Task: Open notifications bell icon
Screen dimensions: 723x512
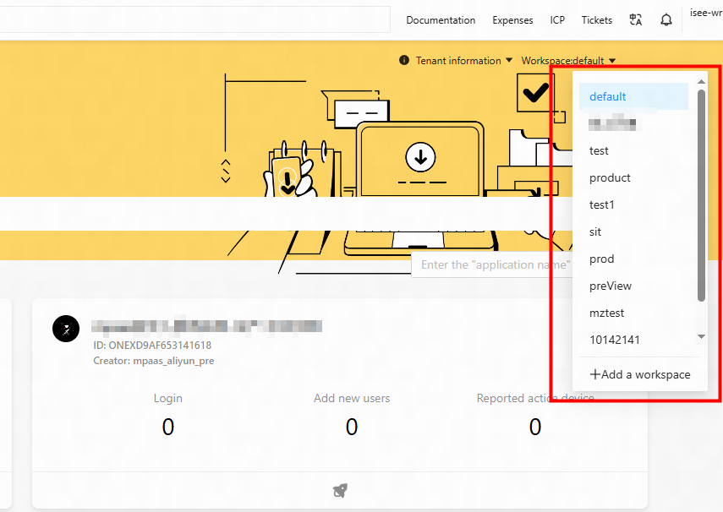Action: pos(665,19)
